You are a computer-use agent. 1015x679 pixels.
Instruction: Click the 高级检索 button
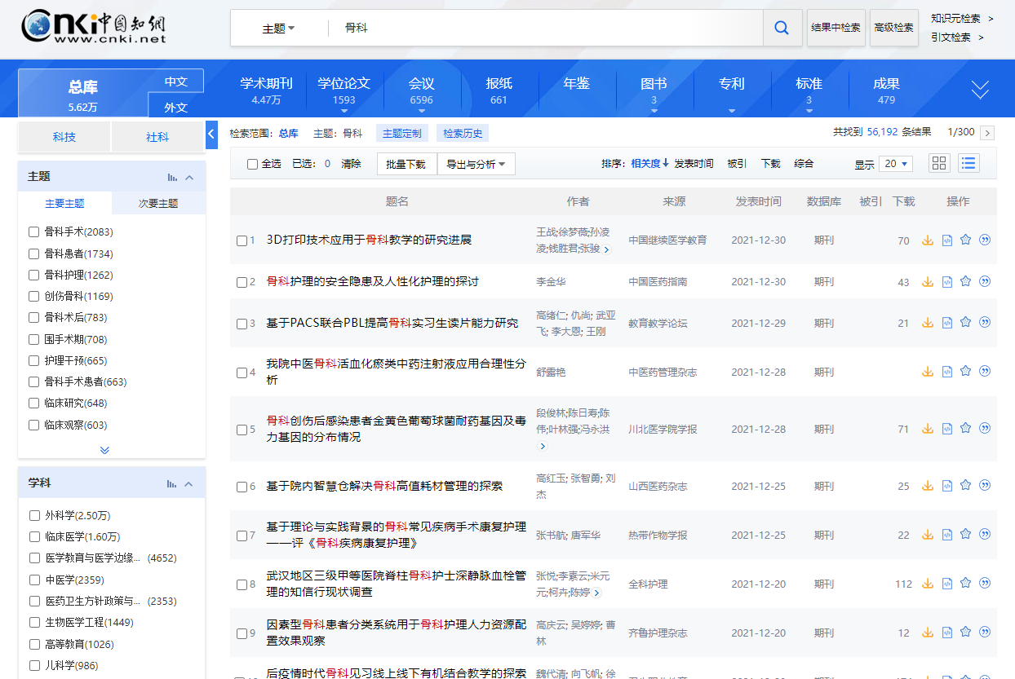(893, 28)
